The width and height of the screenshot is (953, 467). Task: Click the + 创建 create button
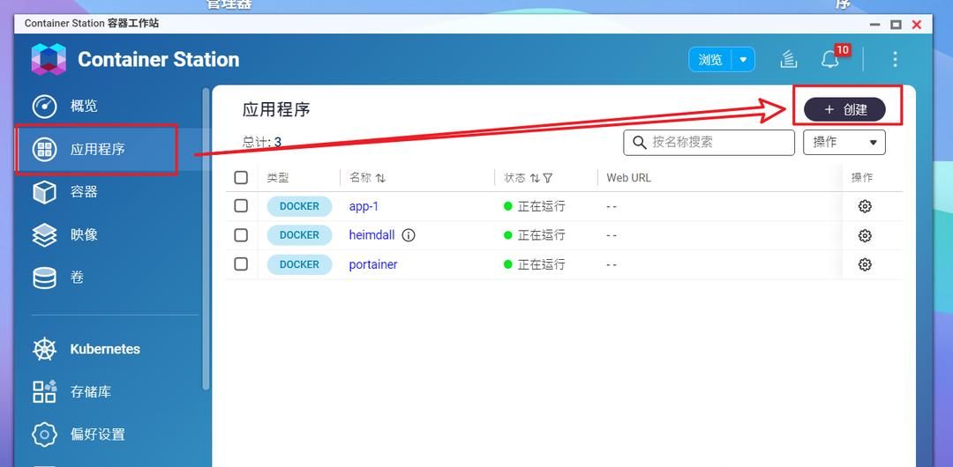click(x=844, y=109)
